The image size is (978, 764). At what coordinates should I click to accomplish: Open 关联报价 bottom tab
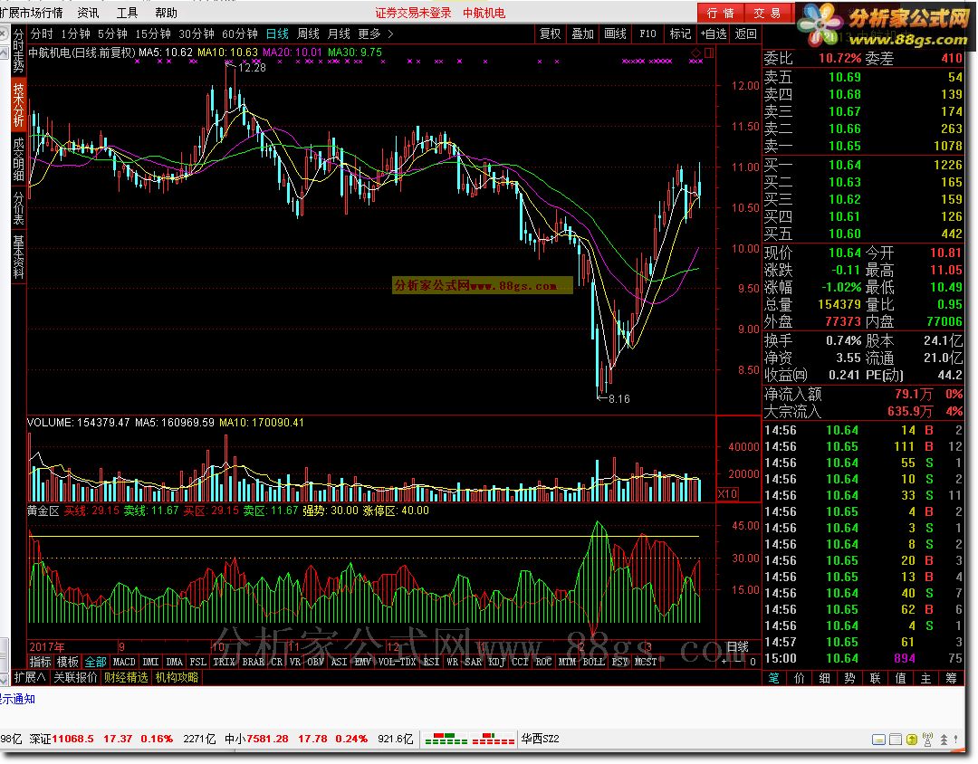[x=75, y=677]
